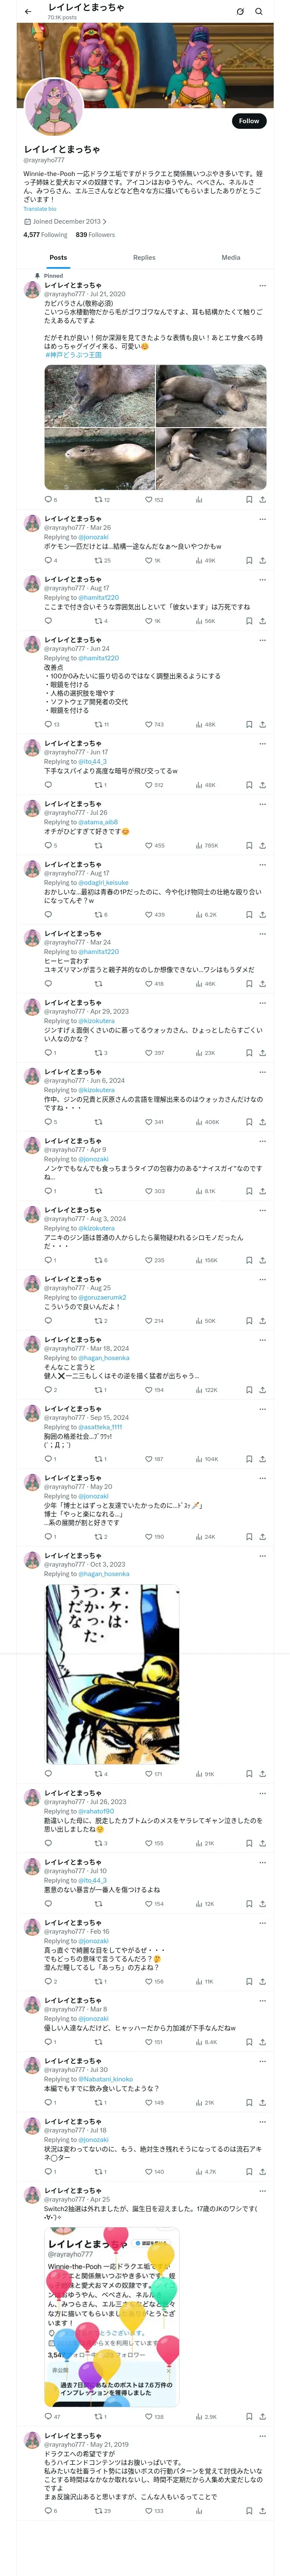View the 839 Followers list

tap(95, 235)
